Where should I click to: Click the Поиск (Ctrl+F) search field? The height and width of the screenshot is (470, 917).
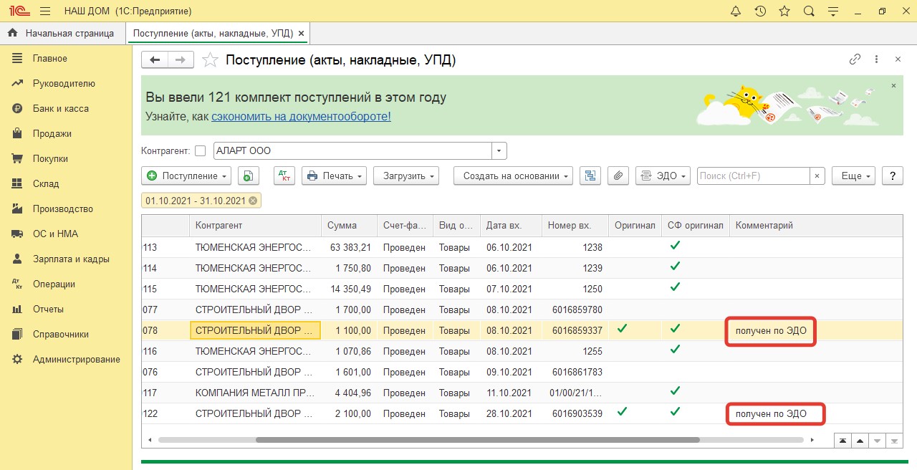pyautogui.click(x=754, y=176)
